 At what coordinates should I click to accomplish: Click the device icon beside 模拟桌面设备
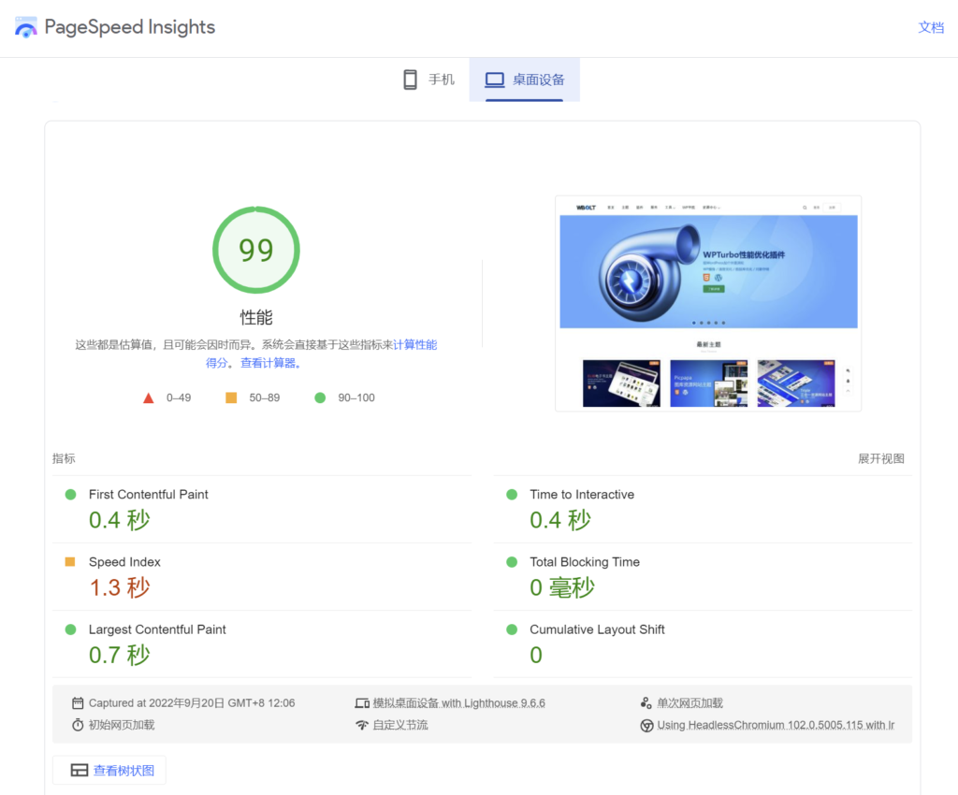click(x=362, y=703)
